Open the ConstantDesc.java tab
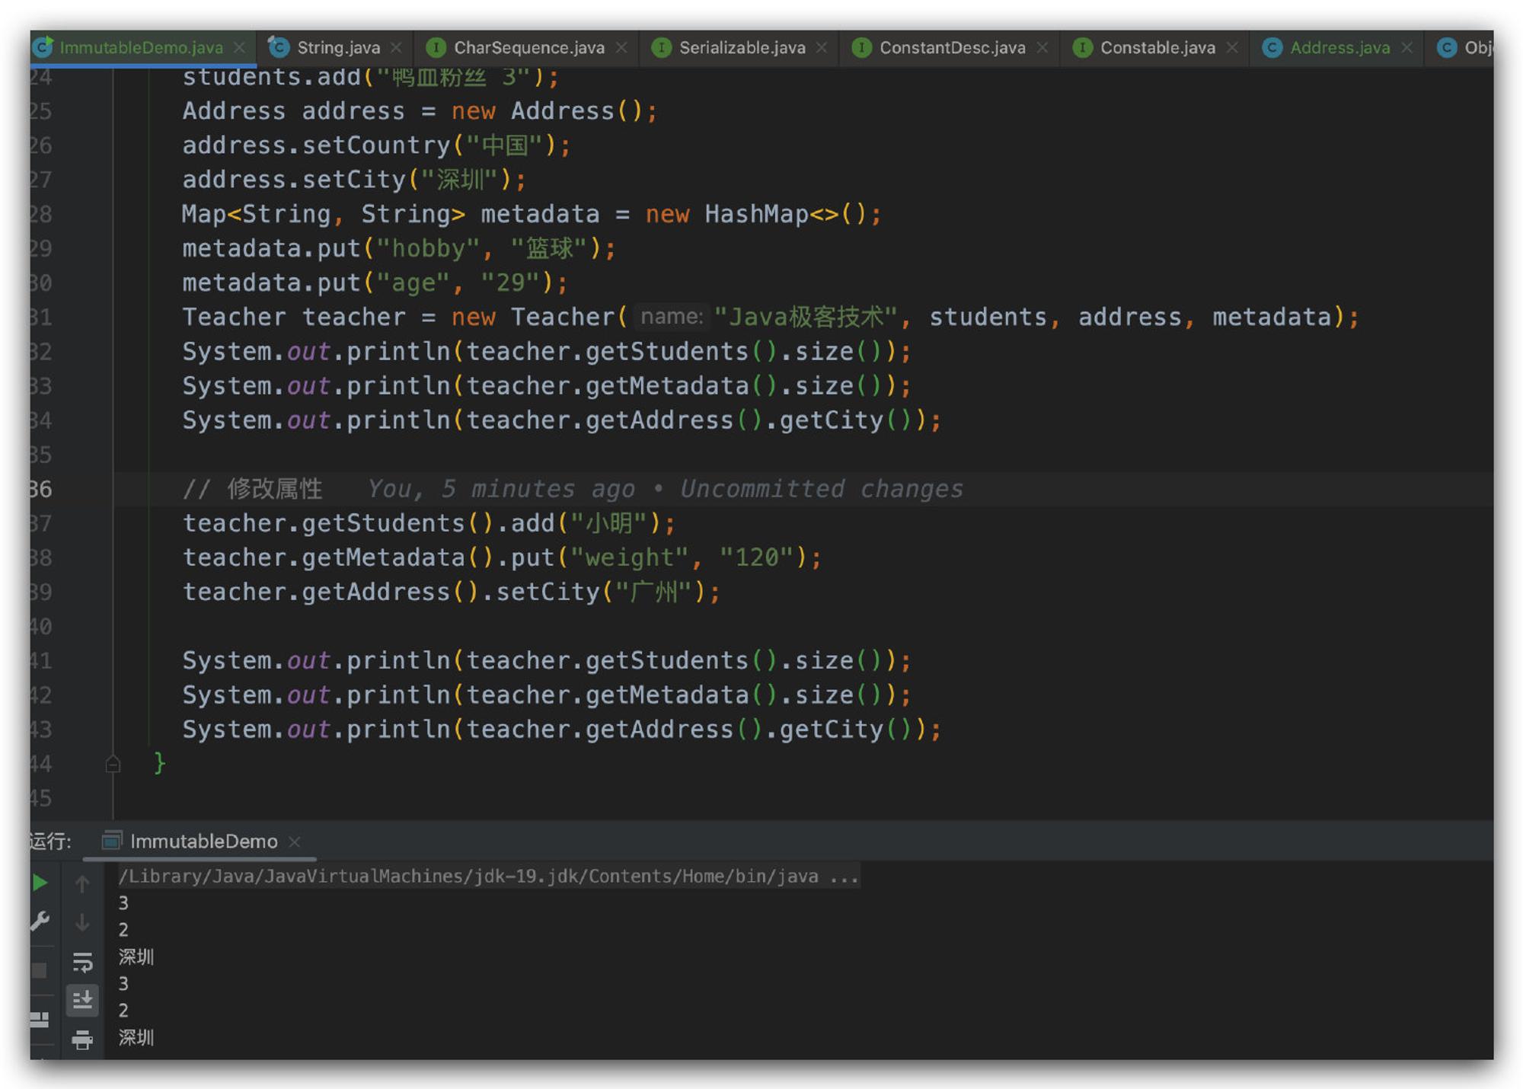 952,47
